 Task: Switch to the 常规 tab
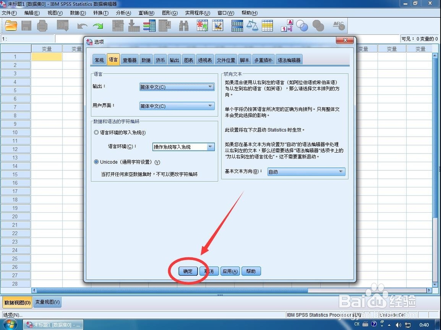[x=99, y=60]
